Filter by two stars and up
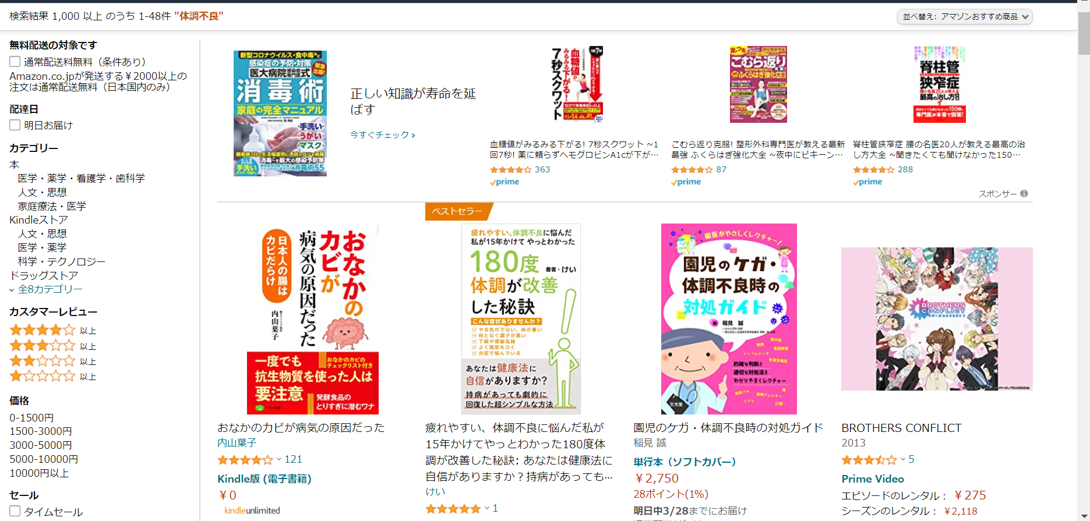The width and height of the screenshot is (1090, 521). (53, 361)
